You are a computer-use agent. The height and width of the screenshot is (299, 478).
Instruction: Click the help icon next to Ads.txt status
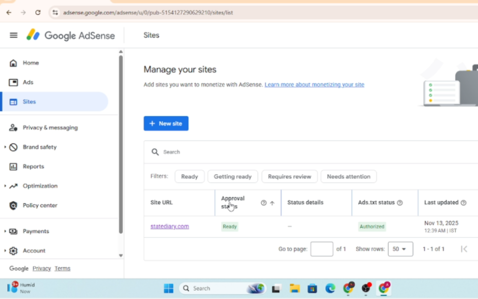[400, 203]
